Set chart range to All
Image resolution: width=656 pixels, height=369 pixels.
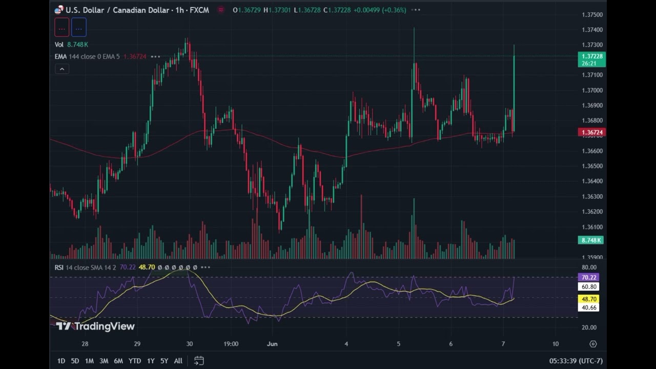coord(178,361)
